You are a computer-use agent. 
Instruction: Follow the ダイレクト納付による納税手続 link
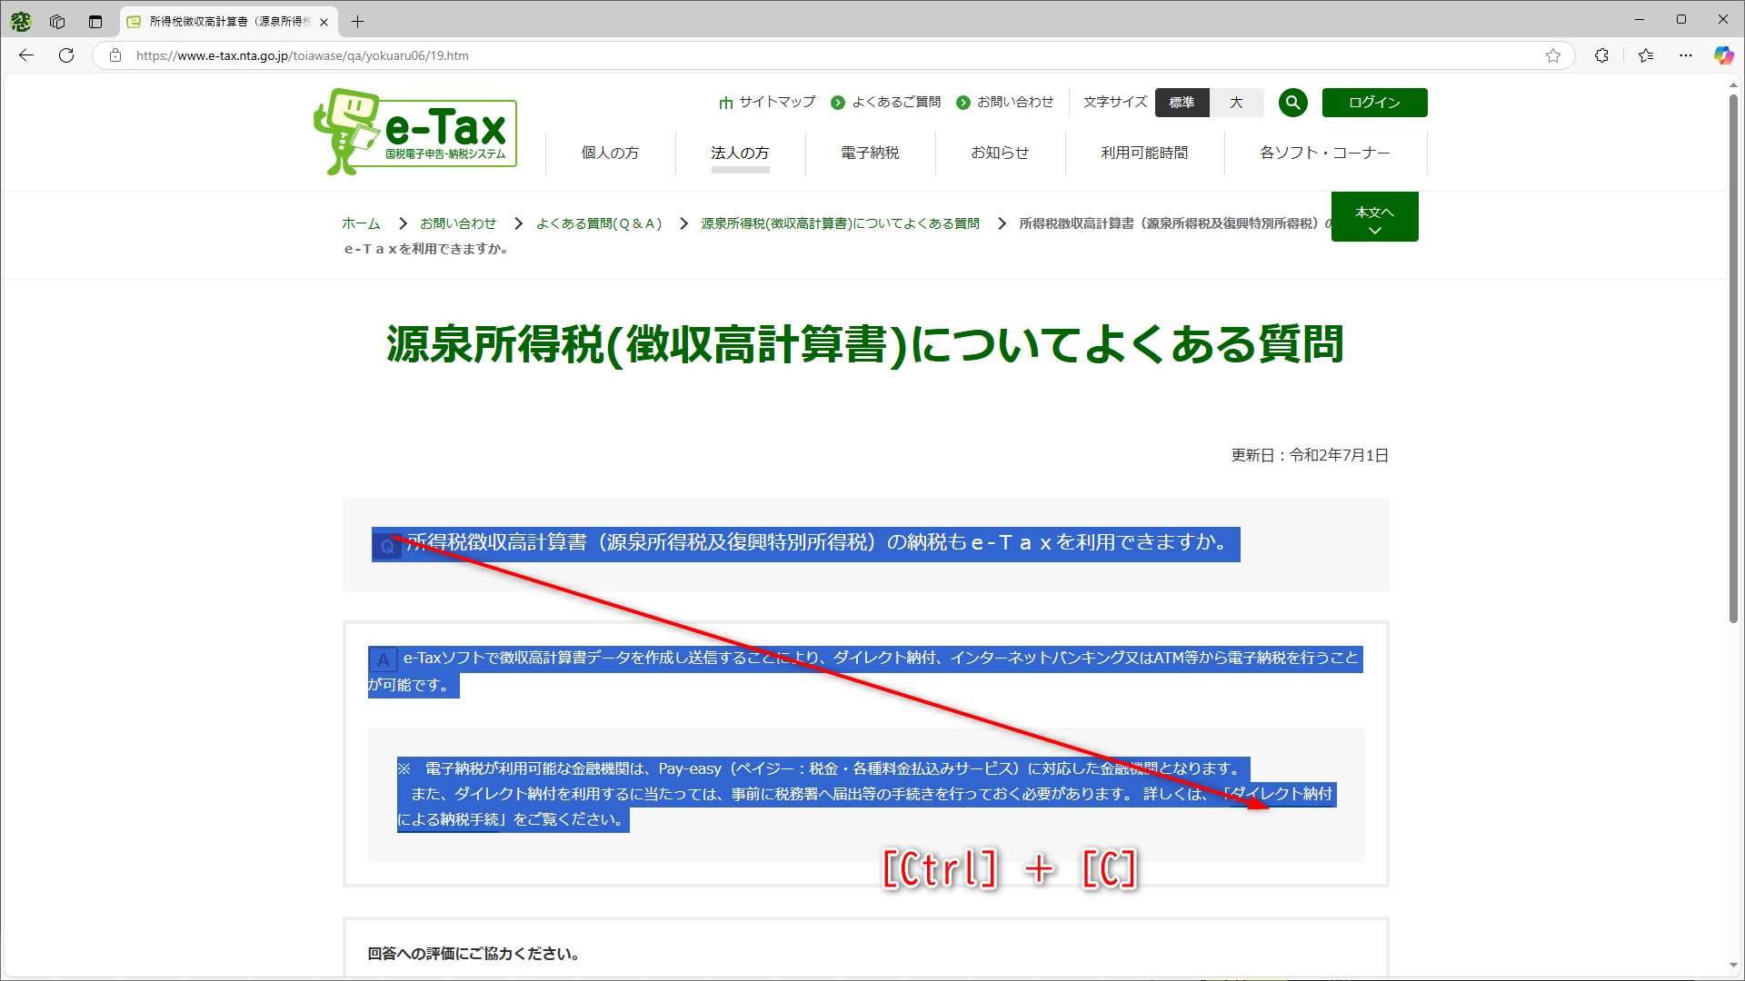pos(1281,794)
